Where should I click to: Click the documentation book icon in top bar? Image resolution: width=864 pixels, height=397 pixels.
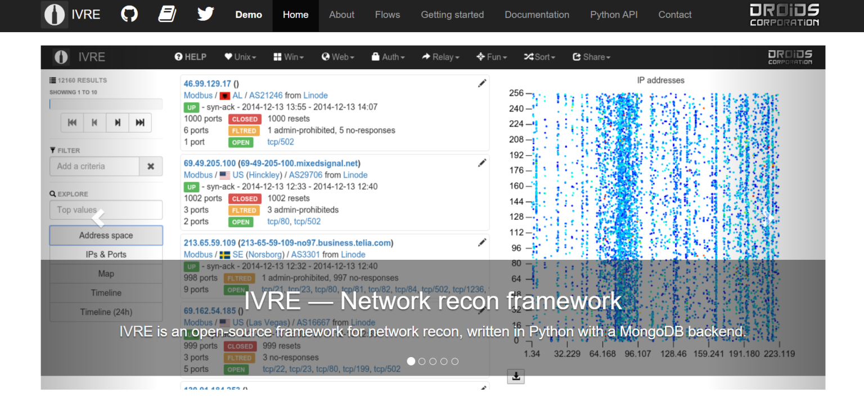[x=167, y=14]
